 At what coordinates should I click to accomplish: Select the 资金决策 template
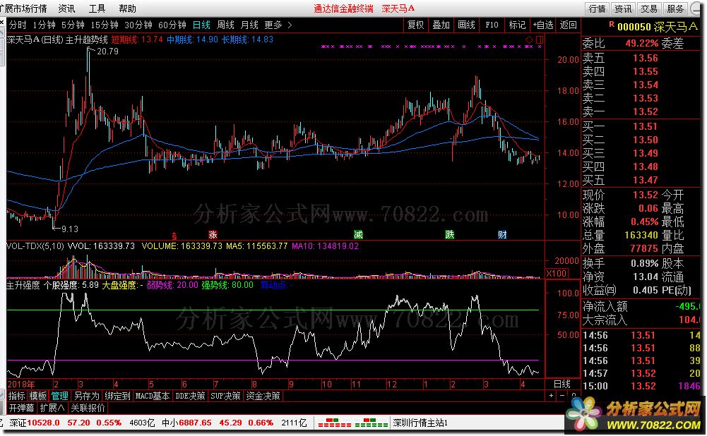point(263,396)
